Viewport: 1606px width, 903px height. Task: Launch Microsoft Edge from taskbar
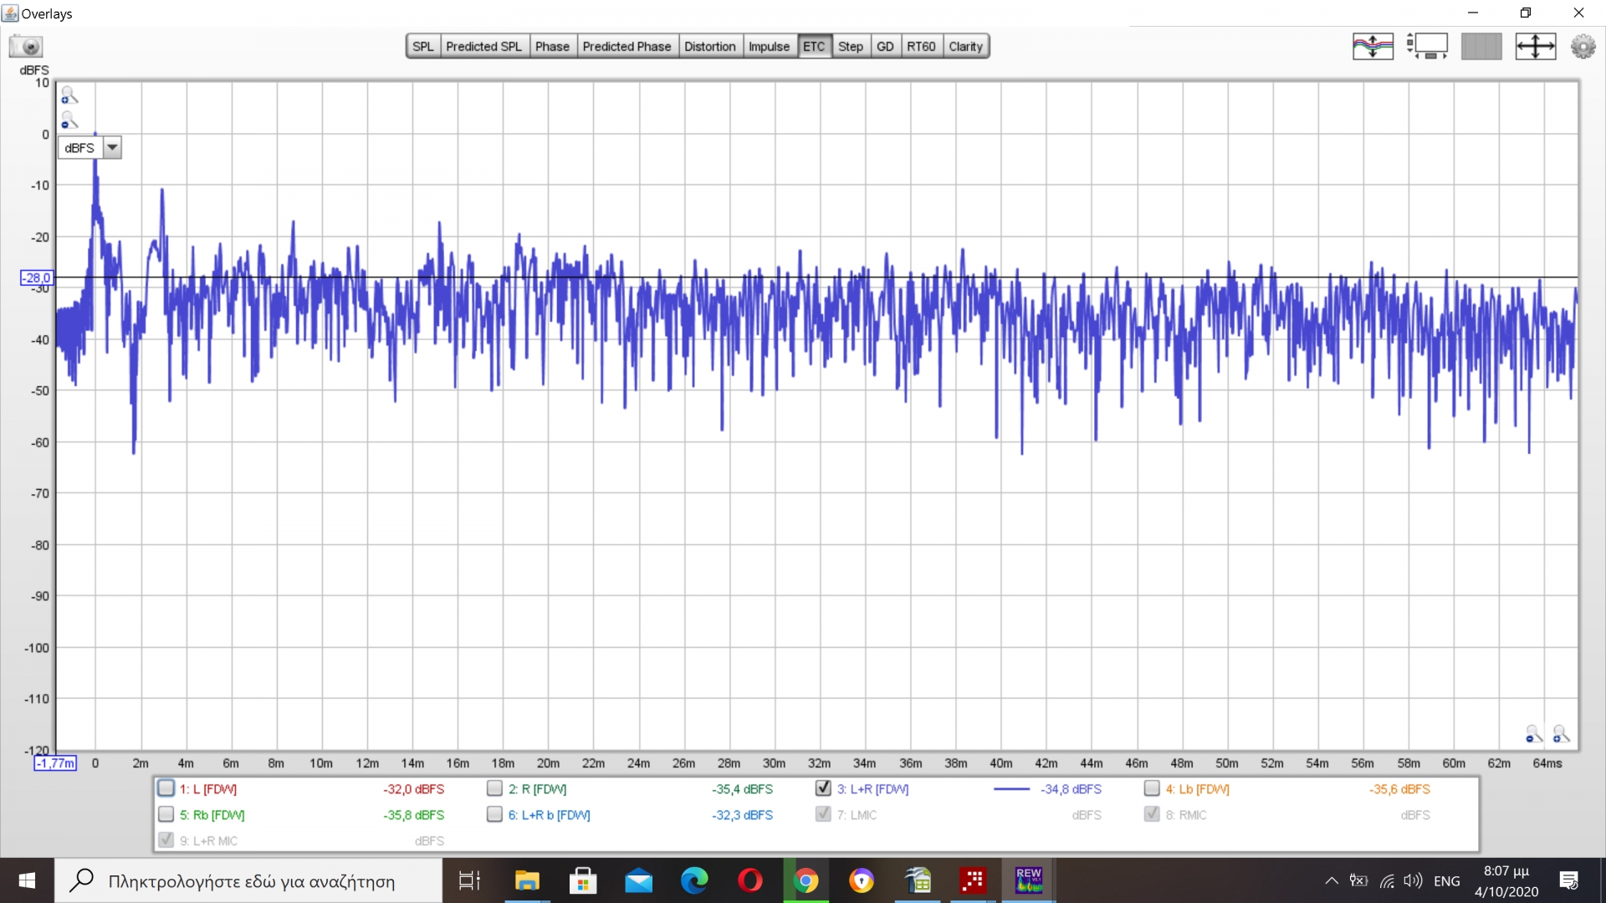coord(694,880)
